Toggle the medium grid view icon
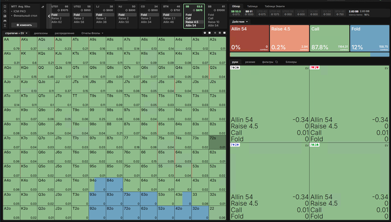The height and width of the screenshot is (222, 391). [220, 33]
